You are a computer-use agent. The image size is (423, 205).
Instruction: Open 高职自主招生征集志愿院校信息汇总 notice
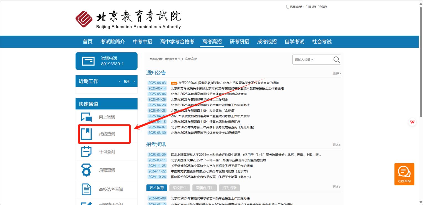click(206, 122)
